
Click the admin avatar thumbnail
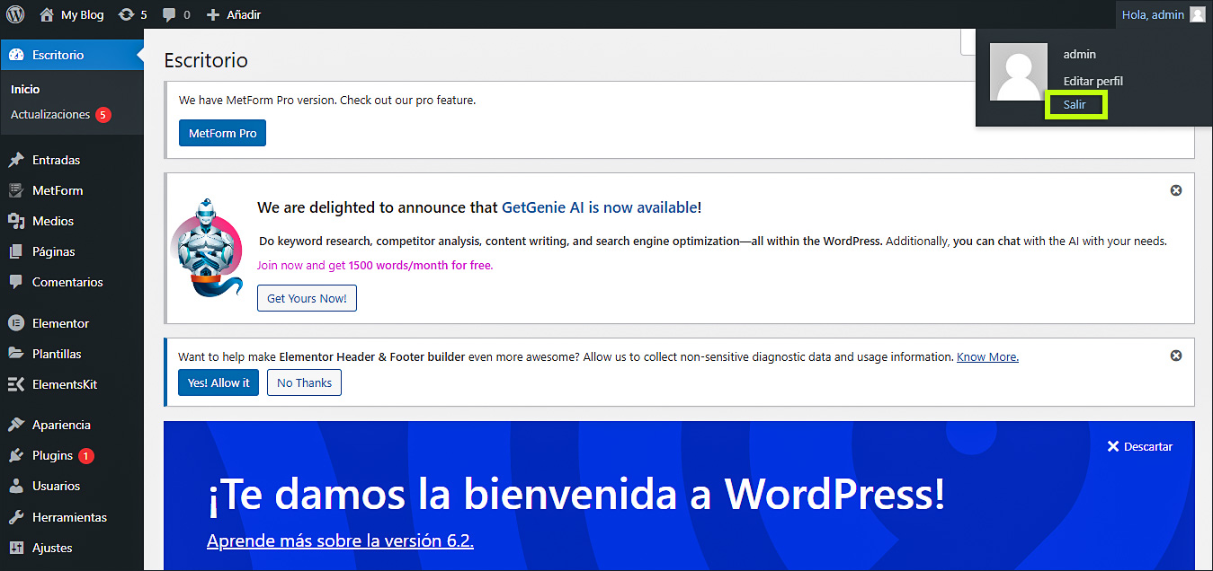click(1018, 72)
